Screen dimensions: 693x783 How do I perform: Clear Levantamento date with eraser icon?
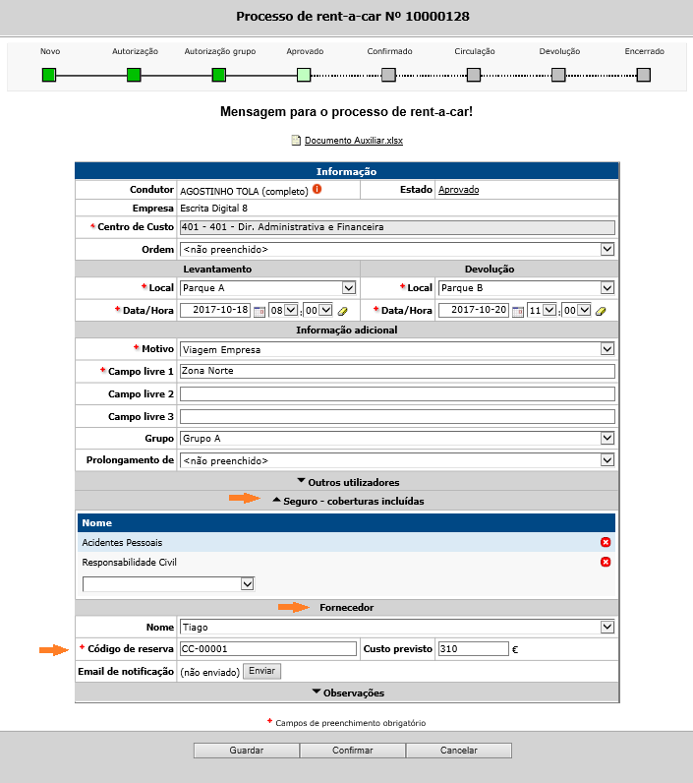coord(343,311)
